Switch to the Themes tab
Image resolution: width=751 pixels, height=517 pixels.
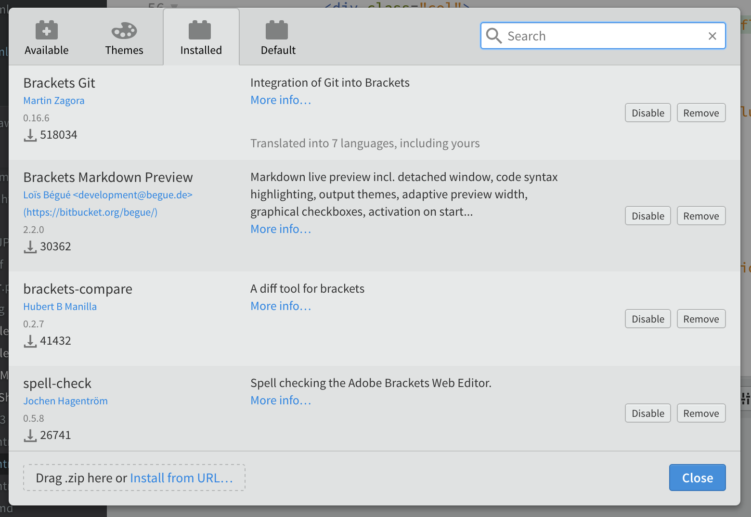pyautogui.click(x=124, y=38)
